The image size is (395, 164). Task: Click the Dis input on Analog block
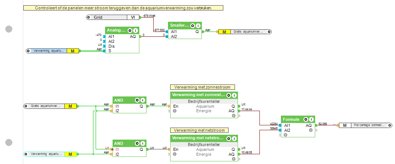tap(111, 46)
